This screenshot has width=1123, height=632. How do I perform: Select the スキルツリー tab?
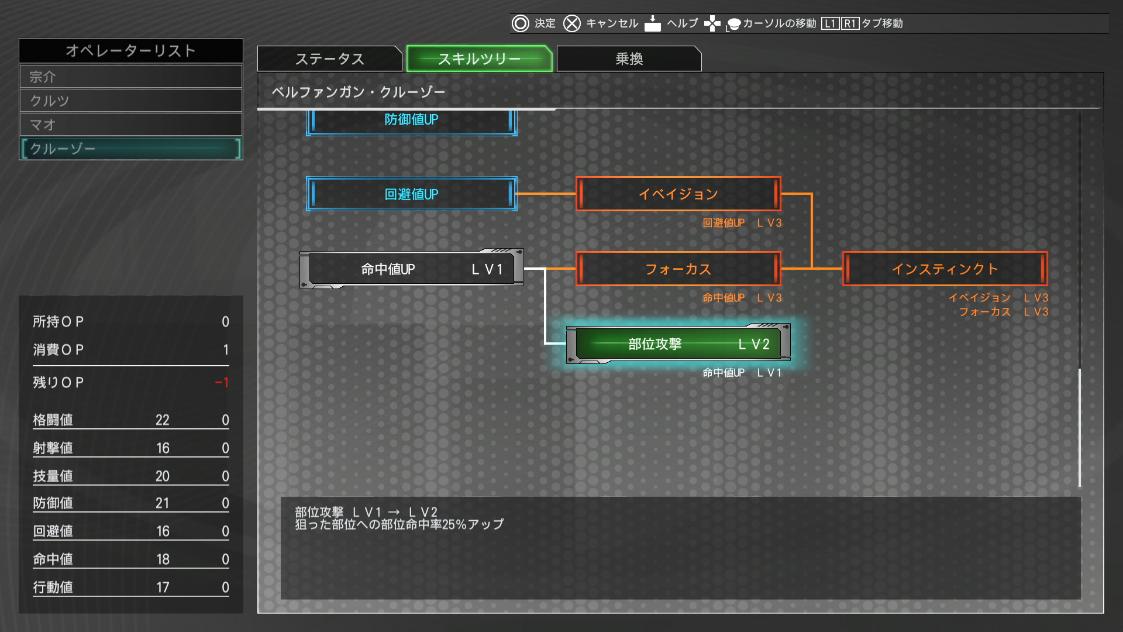click(479, 59)
